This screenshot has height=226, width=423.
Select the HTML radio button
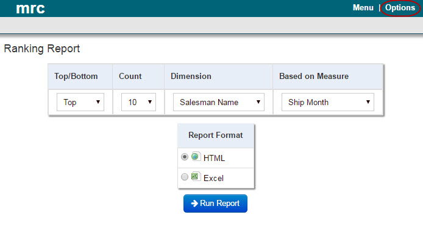[x=185, y=157]
